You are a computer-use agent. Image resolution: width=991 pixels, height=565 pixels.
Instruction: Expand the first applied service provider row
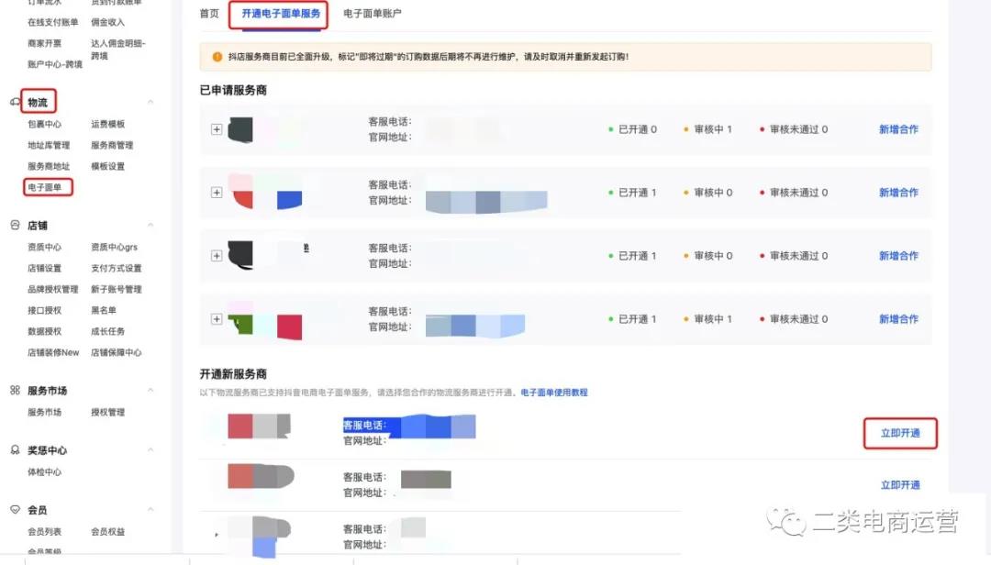(x=217, y=129)
